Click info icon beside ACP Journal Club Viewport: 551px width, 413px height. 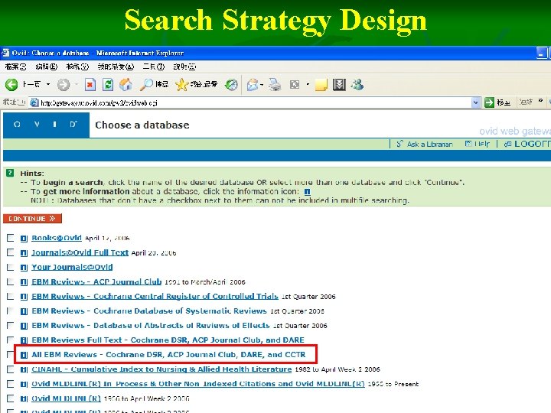[24, 282]
